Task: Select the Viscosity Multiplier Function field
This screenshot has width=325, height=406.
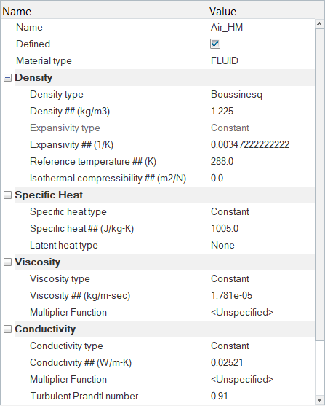Action: point(262,312)
